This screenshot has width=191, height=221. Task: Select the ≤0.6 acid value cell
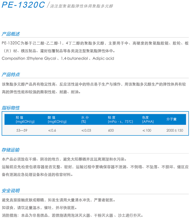52,130
